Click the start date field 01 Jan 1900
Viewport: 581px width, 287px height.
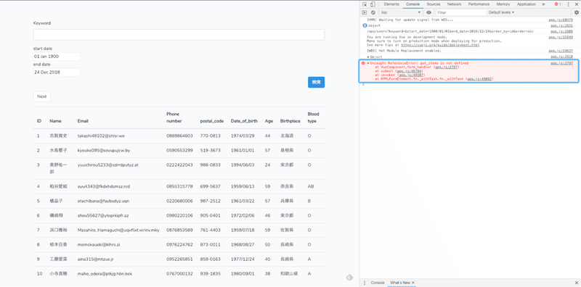57,57
